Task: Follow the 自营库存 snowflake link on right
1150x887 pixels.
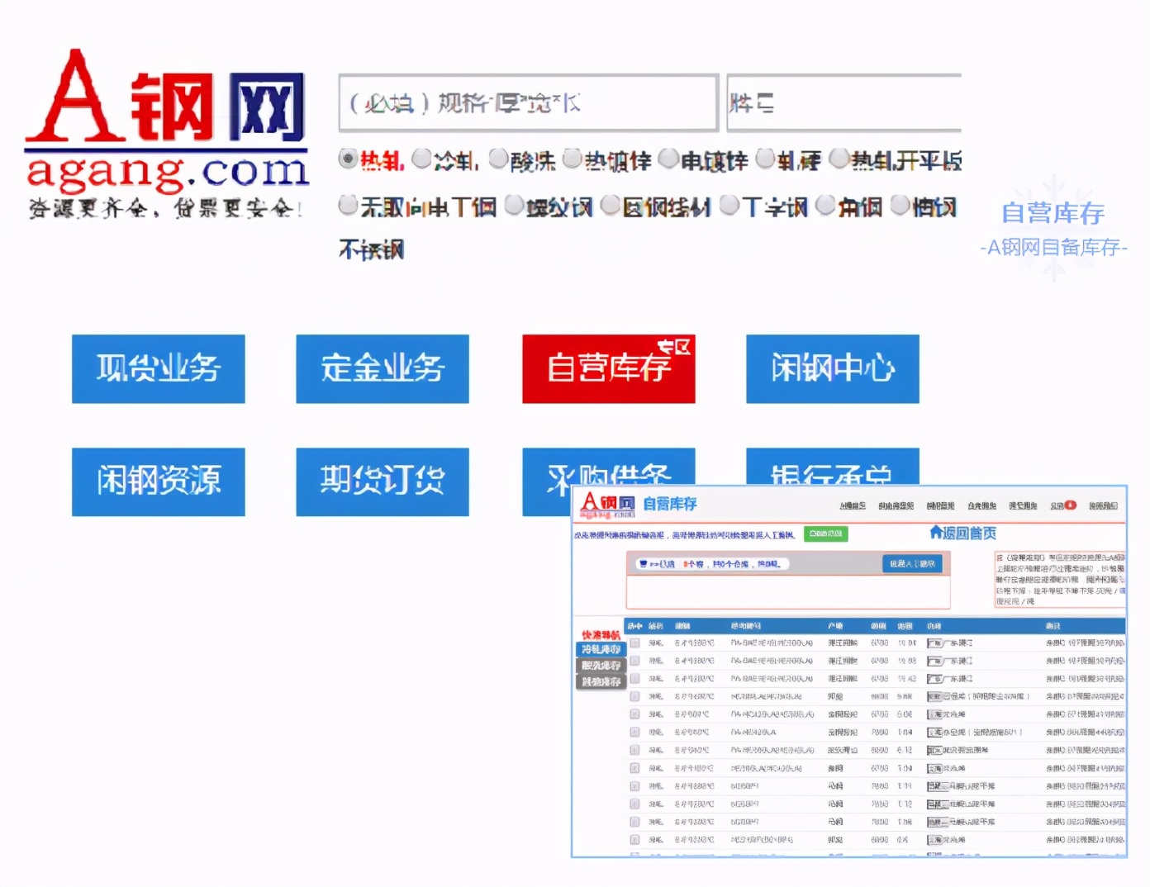Action: pyautogui.click(x=1054, y=214)
